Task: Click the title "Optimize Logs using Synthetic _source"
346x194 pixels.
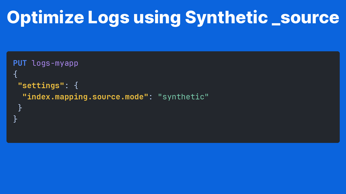Action: click(173, 18)
